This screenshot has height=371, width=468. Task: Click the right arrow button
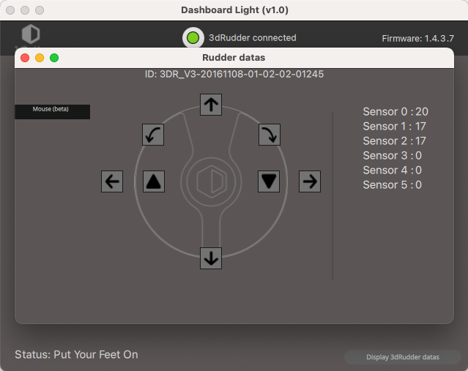point(310,181)
